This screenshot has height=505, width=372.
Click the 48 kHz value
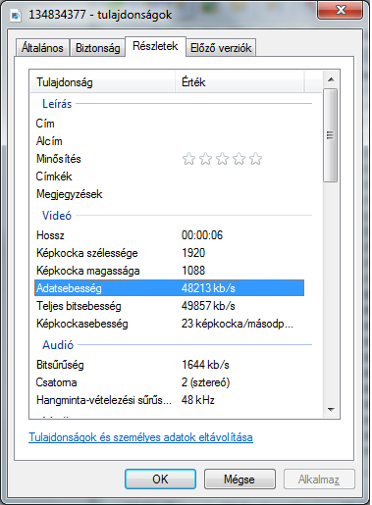pos(198,400)
